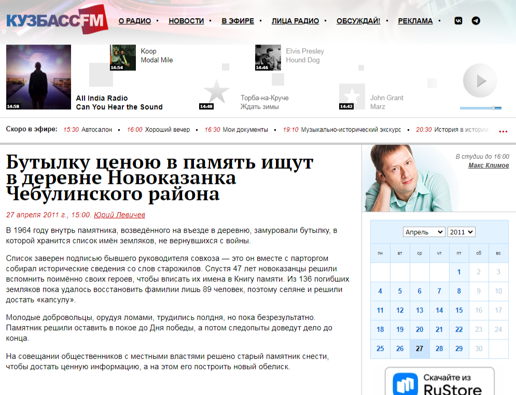Image resolution: width=516 pixels, height=395 pixels.
Task: Open author link Юрий Левичев
Action: [119, 215]
